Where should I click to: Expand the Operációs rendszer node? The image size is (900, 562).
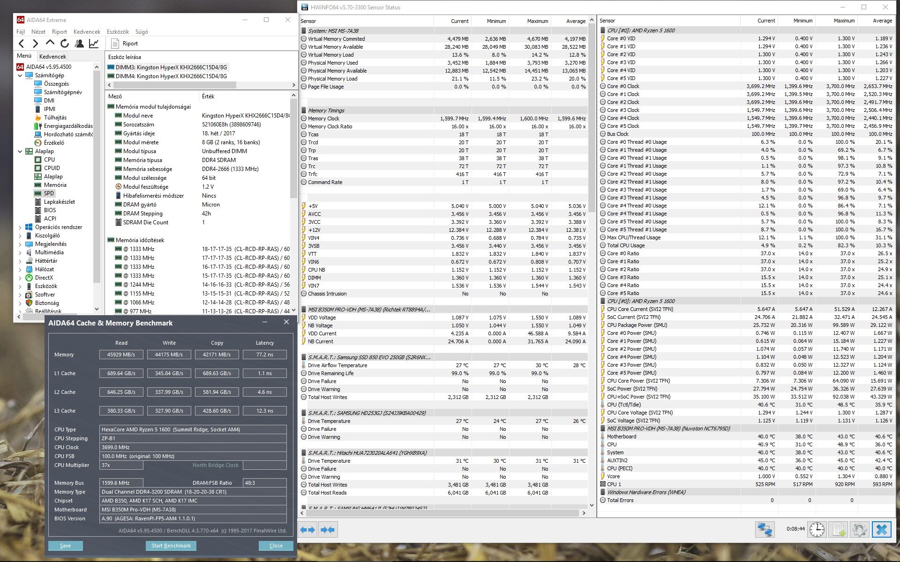click(20, 227)
